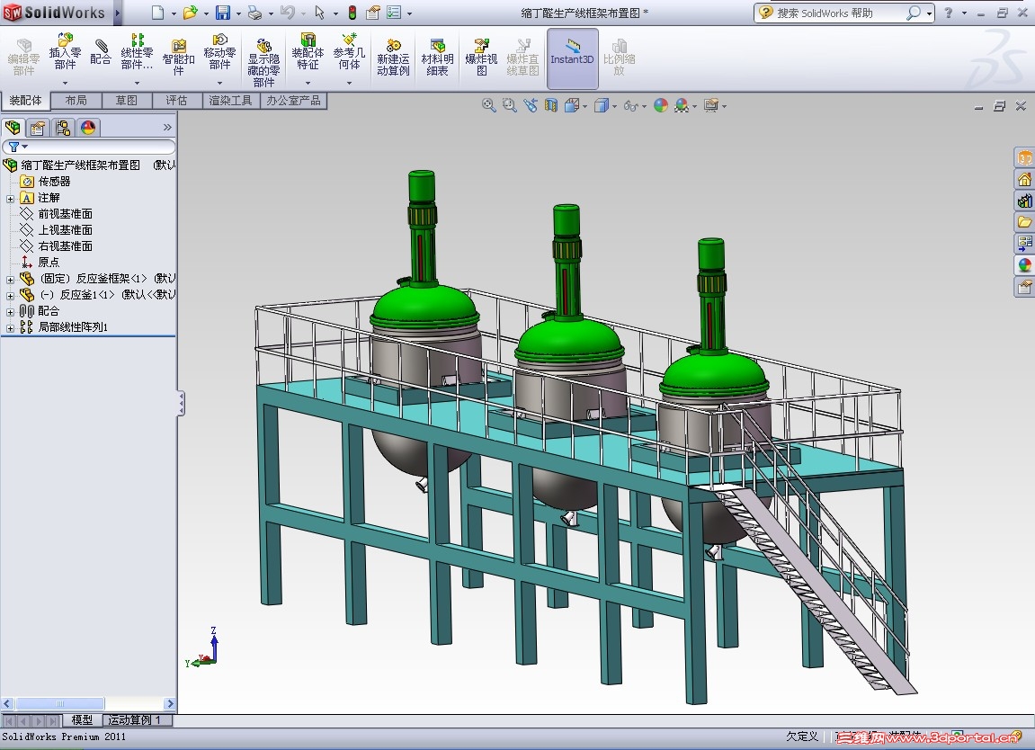Select 前视基准面 in the feature tree
The image size is (1035, 750).
[x=65, y=214]
